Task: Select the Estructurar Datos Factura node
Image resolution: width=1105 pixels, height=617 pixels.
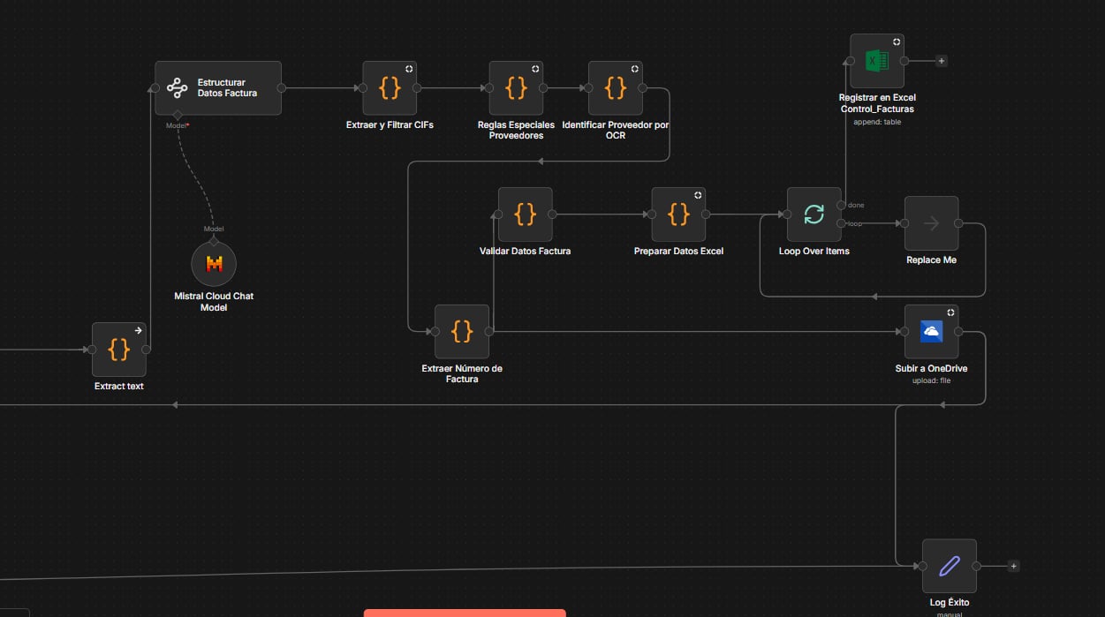Action: tap(218, 88)
